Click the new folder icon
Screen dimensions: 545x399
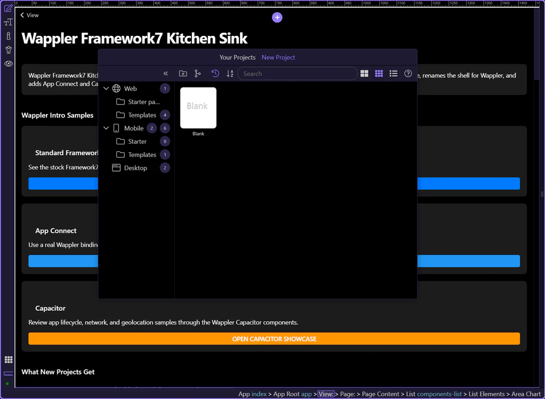tap(183, 73)
